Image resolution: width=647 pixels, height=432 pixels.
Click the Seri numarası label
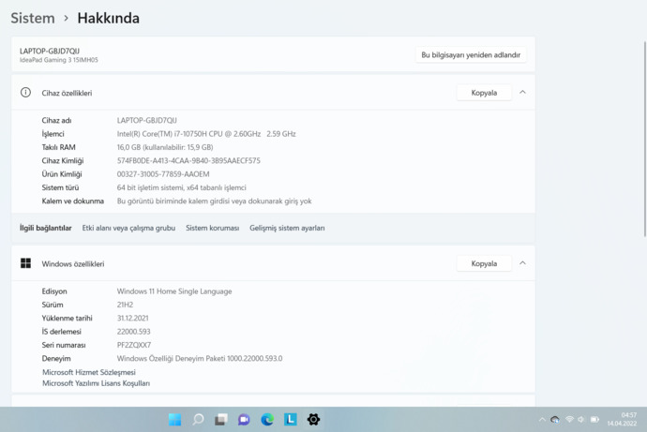64,345
